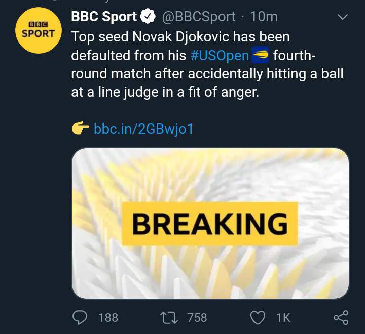The height and width of the screenshot is (334, 365).
Task: Click the verified badge beside BBC Sport
Action: pos(148,17)
